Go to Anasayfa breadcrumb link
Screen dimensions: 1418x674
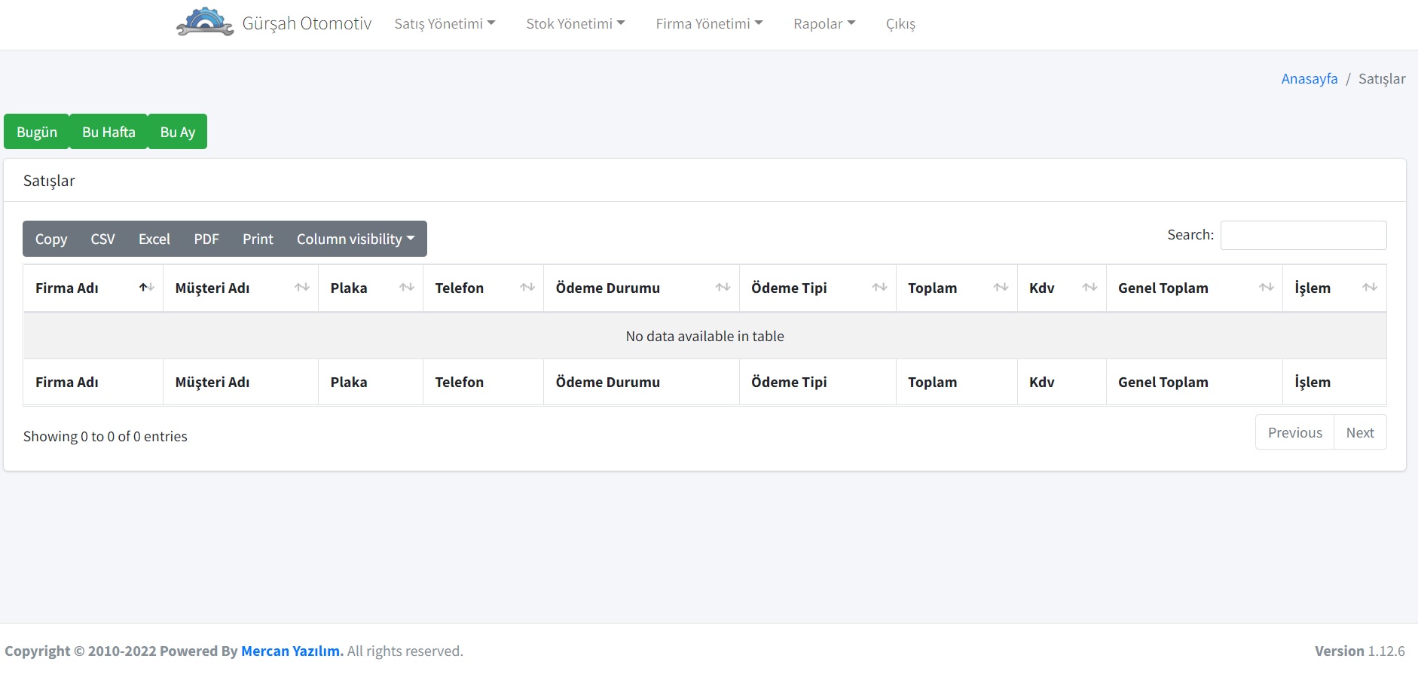1309,79
